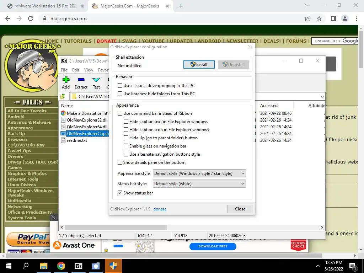Open MajorGeeks FORUMS nav link
The image size is (364, 273).
coord(296,41)
